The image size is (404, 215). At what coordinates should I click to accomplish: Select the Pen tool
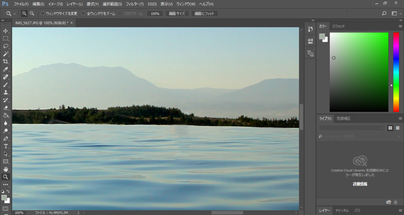point(6,138)
